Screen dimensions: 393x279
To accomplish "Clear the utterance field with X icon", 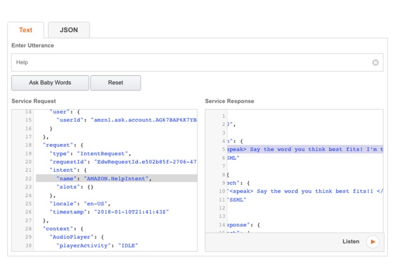I will (375, 63).
